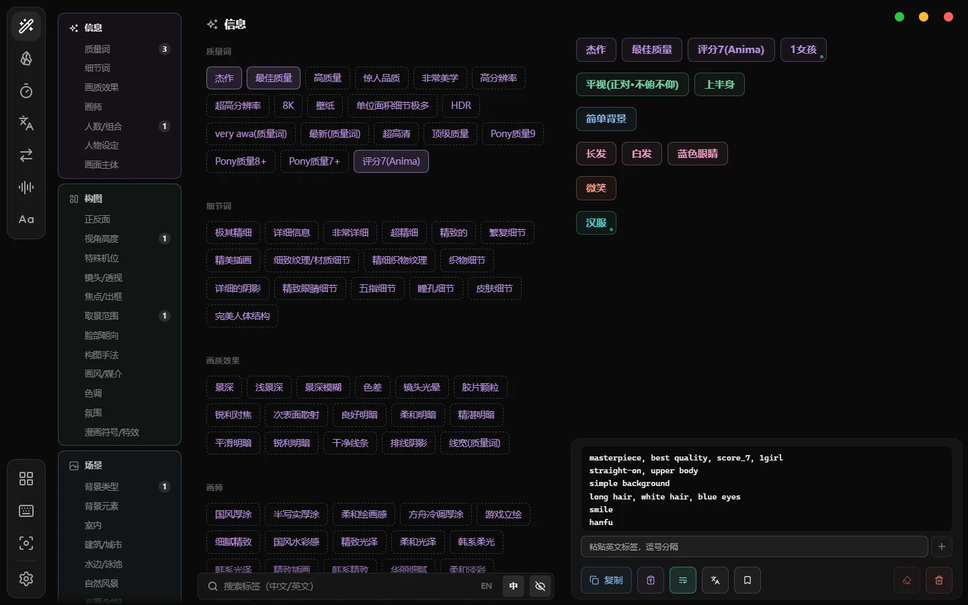Open the grid view sidebar icon
Image resolution: width=968 pixels, height=605 pixels.
point(26,479)
